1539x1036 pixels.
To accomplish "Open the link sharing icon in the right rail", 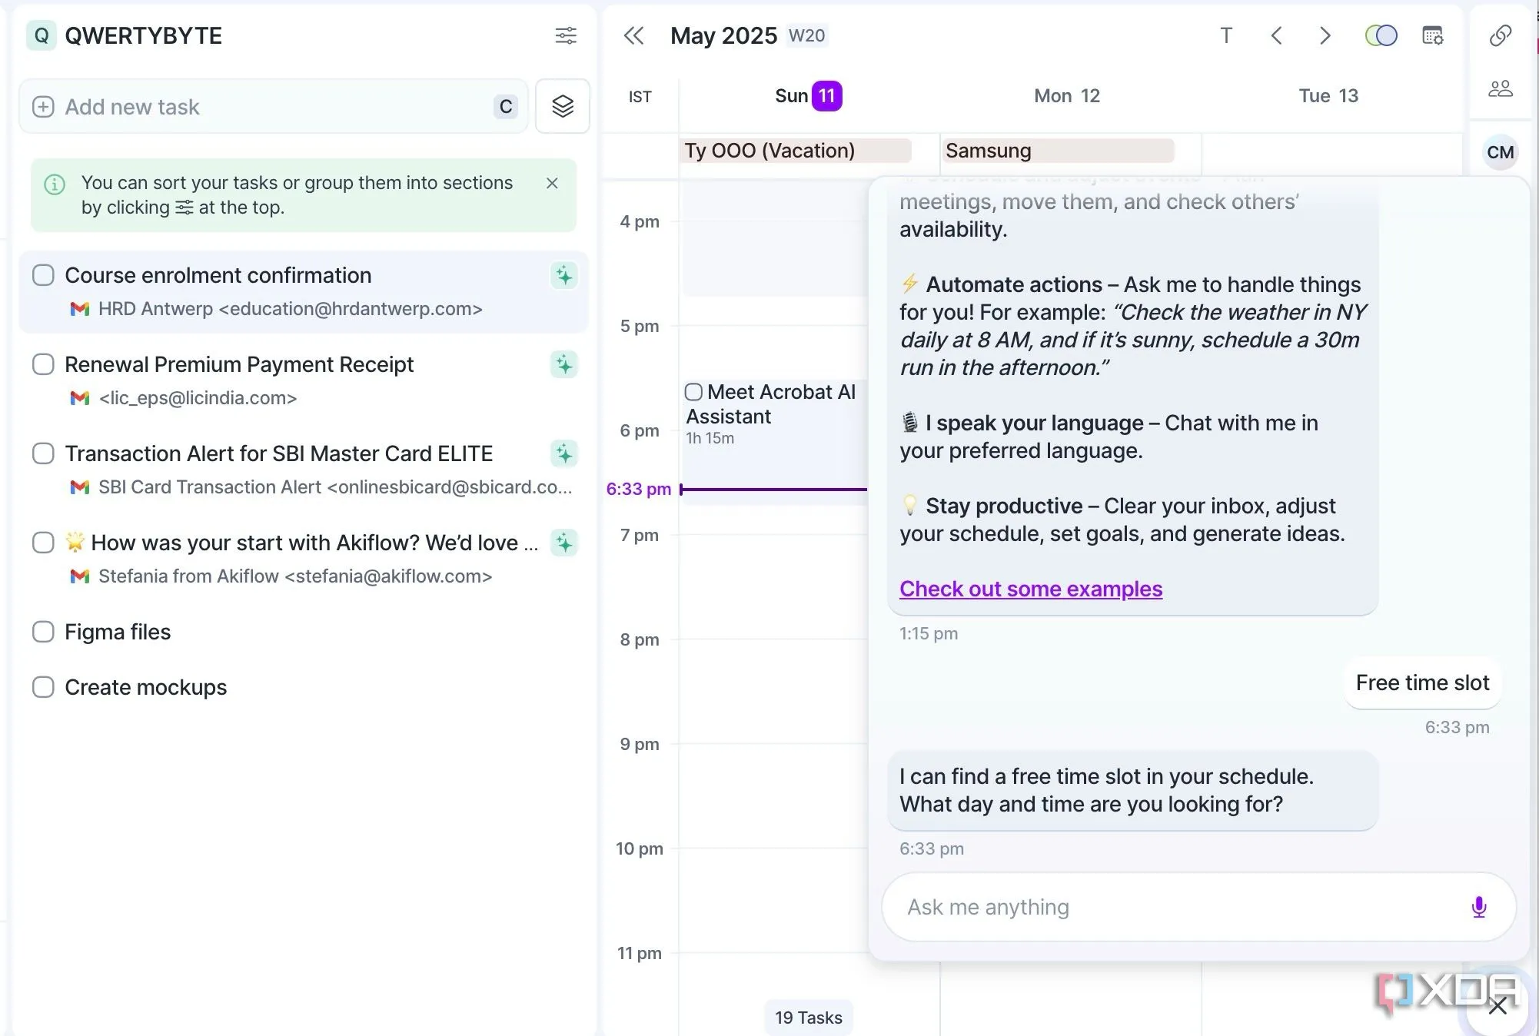I will pyautogui.click(x=1501, y=35).
